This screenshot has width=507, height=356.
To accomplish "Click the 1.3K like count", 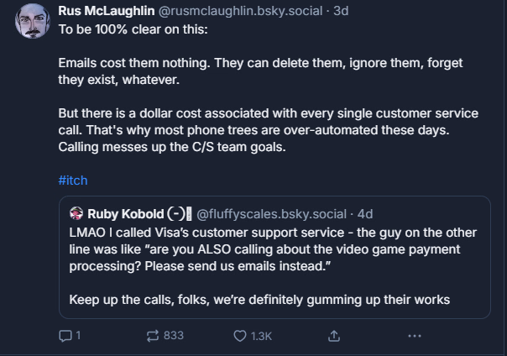I will (261, 337).
